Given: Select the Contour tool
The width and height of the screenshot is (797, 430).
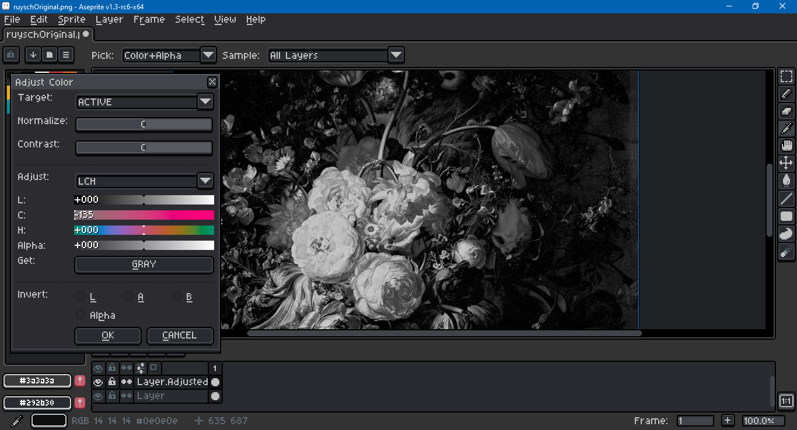Looking at the screenshot, I should tap(786, 234).
